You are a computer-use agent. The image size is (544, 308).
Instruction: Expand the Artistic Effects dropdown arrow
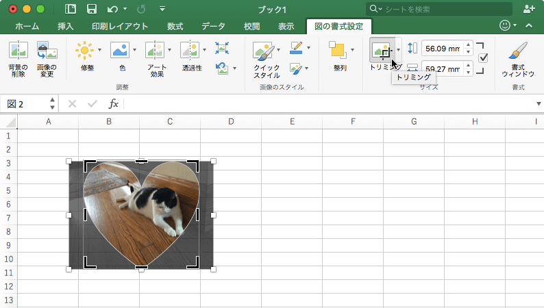click(x=170, y=50)
